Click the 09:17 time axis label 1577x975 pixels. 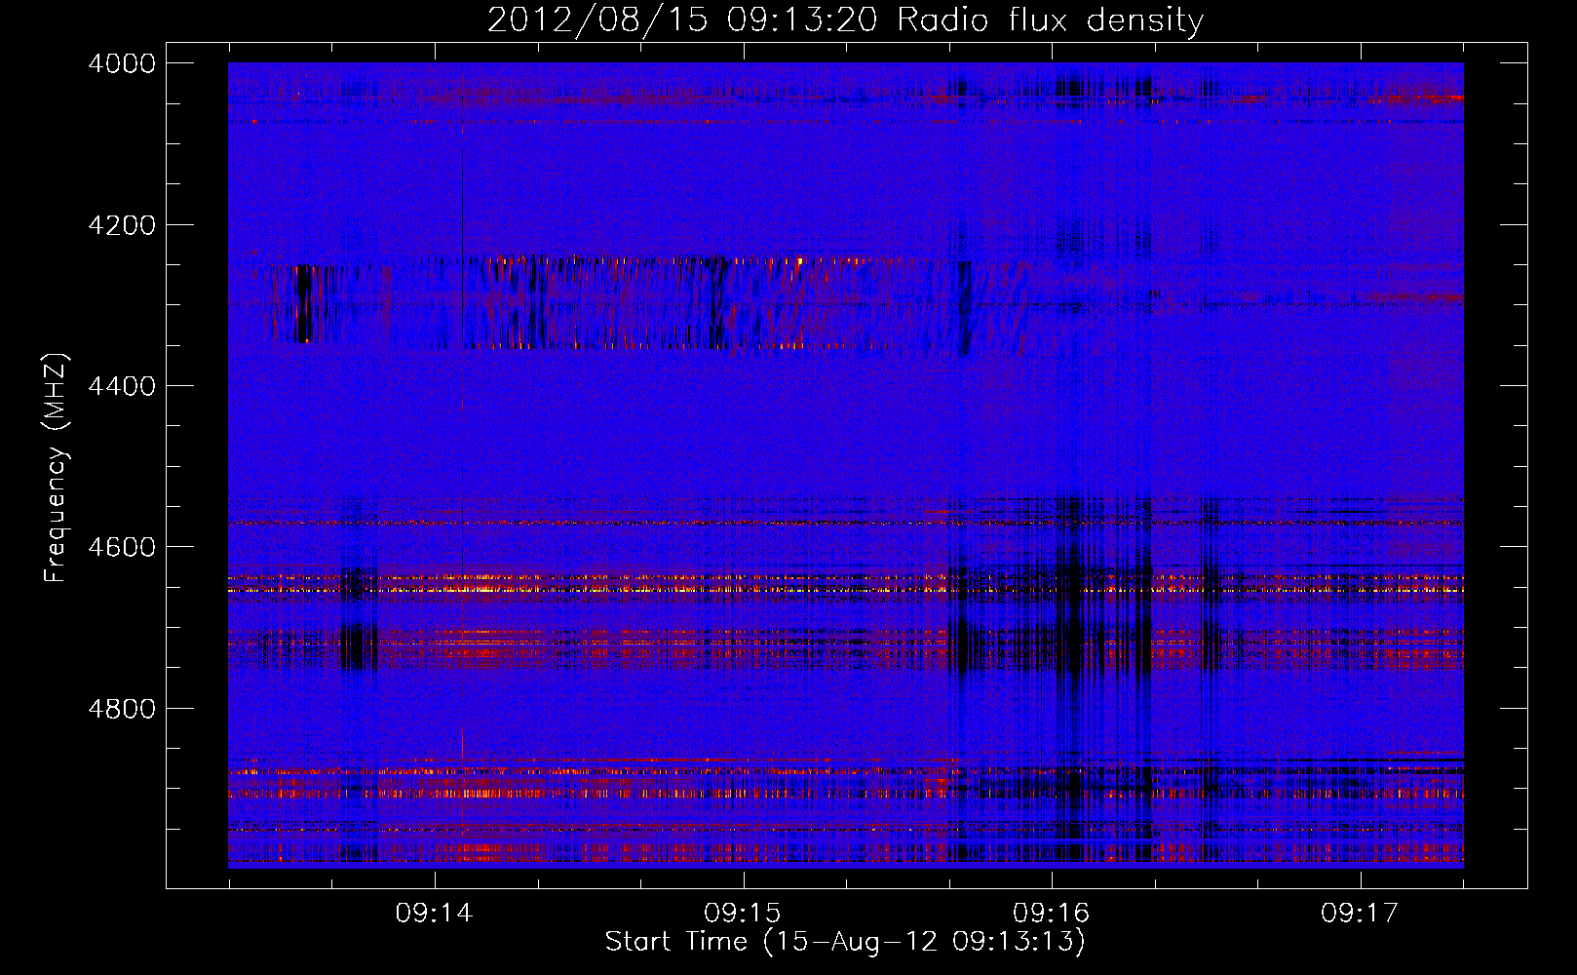click(x=1360, y=914)
